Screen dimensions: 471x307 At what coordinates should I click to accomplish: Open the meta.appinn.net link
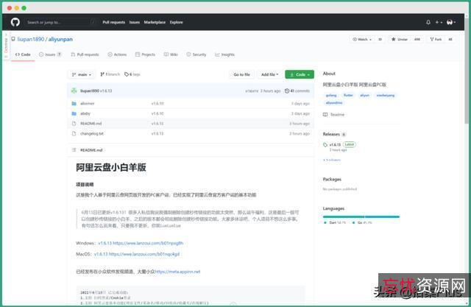pos(177,272)
